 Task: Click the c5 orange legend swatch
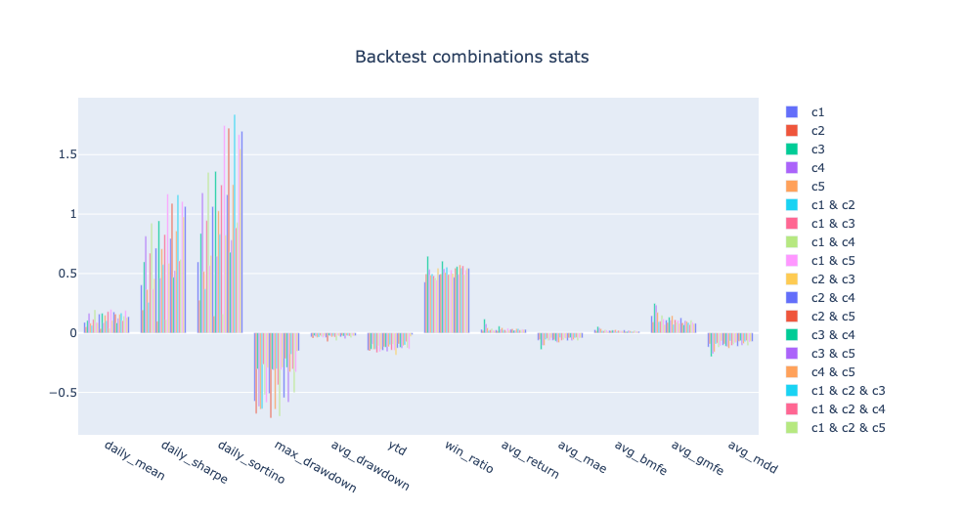point(793,187)
